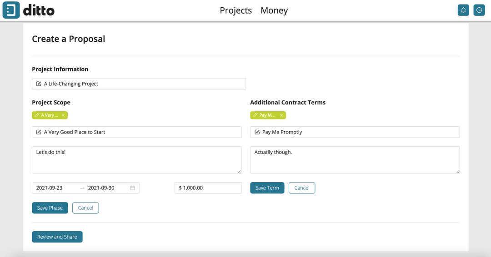
Task: Click the 'A Life-Changing Project' name field
Action: tap(139, 84)
